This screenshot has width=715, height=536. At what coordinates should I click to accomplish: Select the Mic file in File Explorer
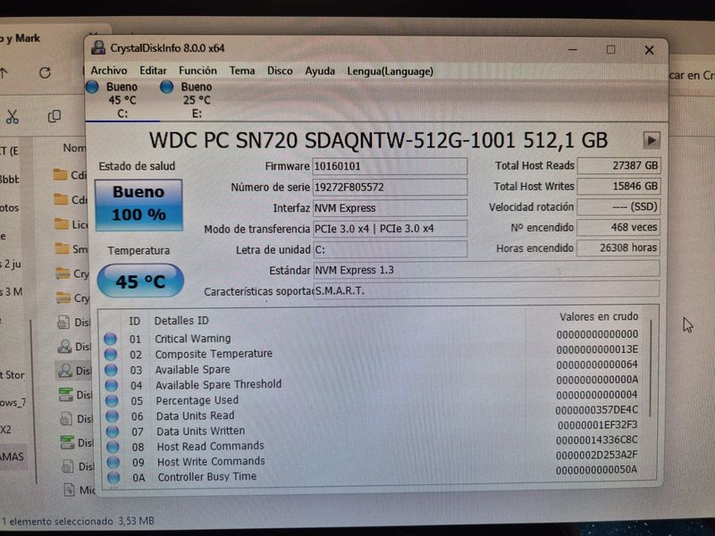tap(79, 490)
